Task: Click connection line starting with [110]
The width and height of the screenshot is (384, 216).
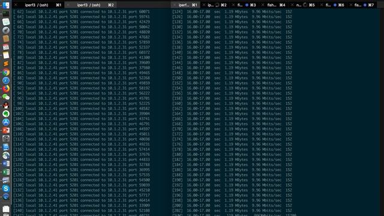Action: coord(82,134)
